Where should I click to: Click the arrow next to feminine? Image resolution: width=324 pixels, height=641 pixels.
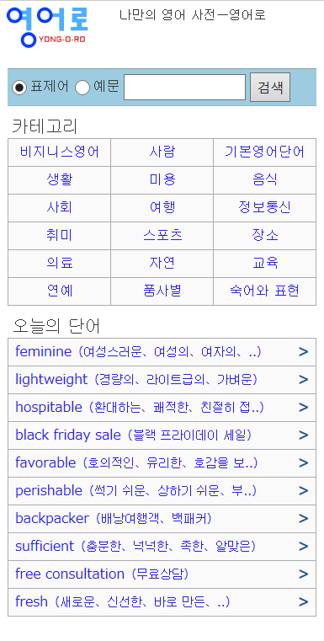coord(303,352)
